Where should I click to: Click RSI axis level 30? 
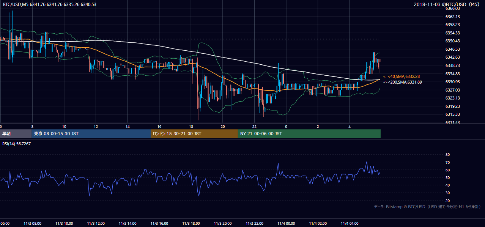click(447, 193)
